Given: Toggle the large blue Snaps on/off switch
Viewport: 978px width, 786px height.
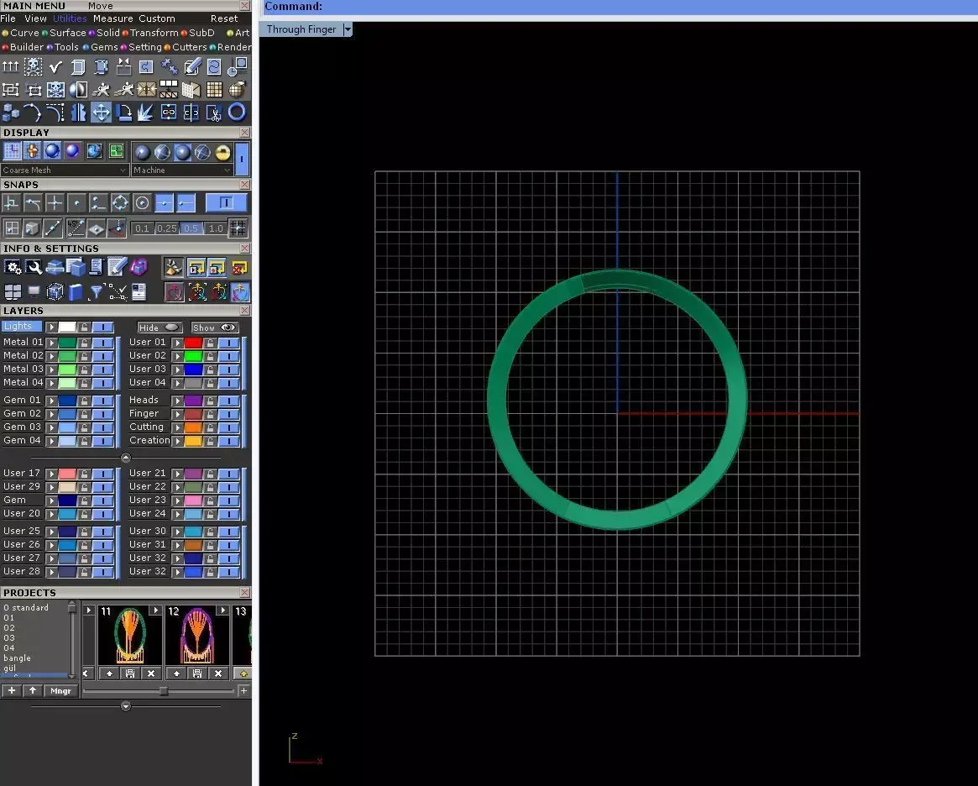Looking at the screenshot, I should coord(226,202).
